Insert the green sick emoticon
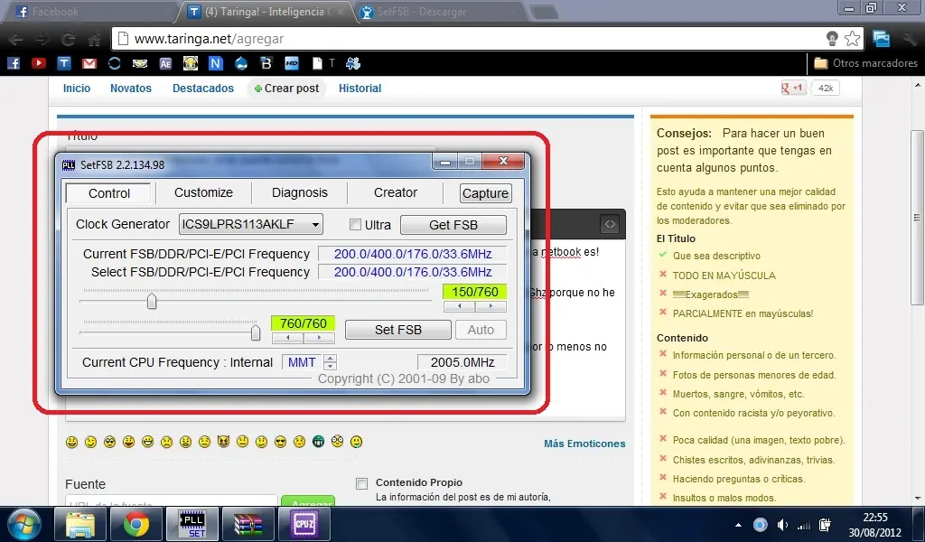 pyautogui.click(x=318, y=442)
